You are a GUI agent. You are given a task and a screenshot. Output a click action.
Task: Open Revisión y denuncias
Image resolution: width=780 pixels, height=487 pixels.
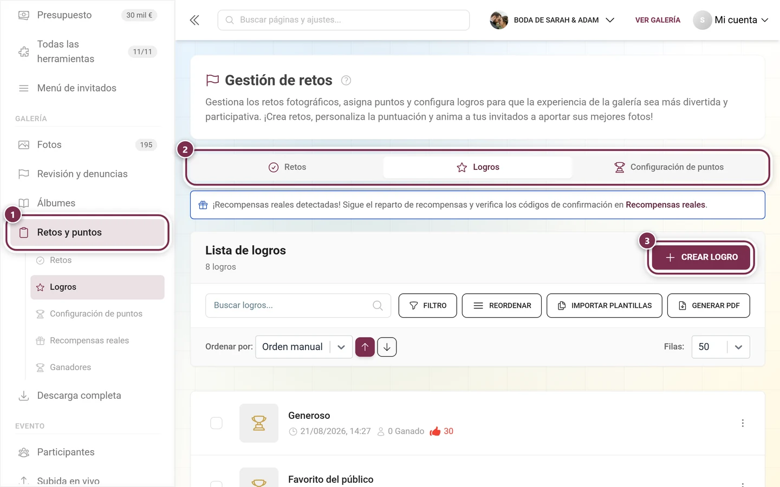87,174
